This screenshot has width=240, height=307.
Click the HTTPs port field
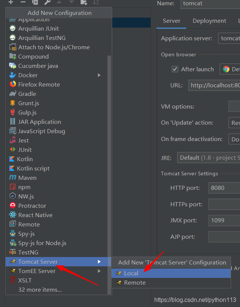[224, 204]
